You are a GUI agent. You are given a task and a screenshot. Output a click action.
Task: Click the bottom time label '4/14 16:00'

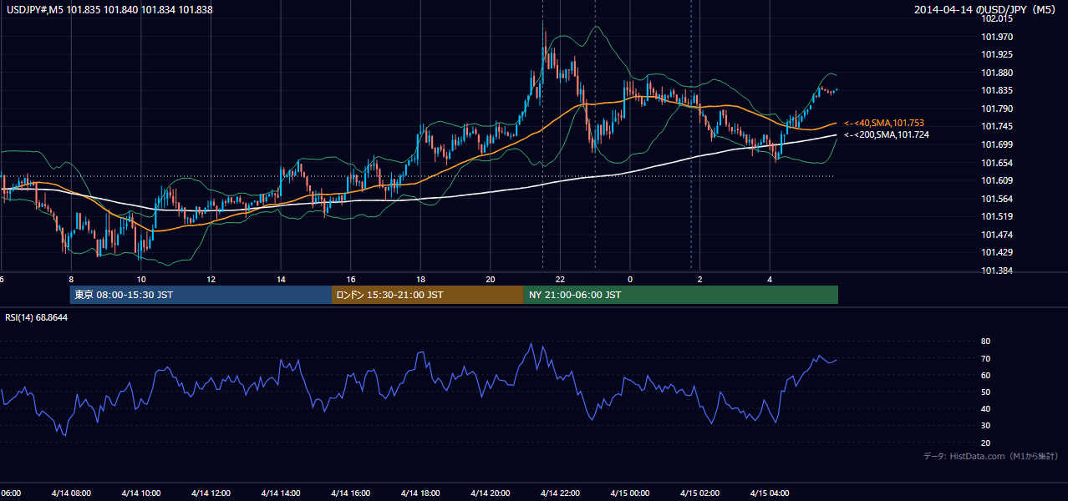(351, 493)
